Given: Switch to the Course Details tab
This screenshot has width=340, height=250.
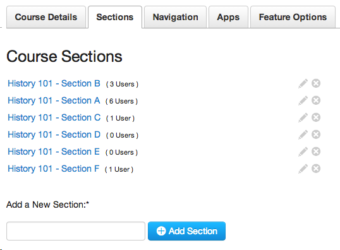Looking at the screenshot, I should point(46,17).
